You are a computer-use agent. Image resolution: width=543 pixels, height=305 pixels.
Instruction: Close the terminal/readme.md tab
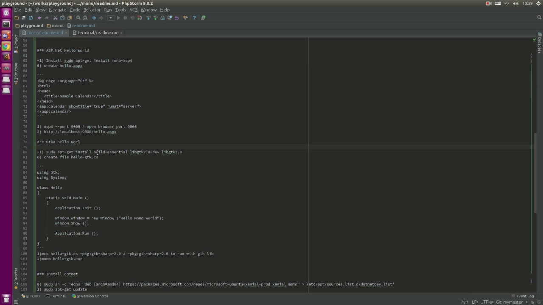click(x=121, y=33)
